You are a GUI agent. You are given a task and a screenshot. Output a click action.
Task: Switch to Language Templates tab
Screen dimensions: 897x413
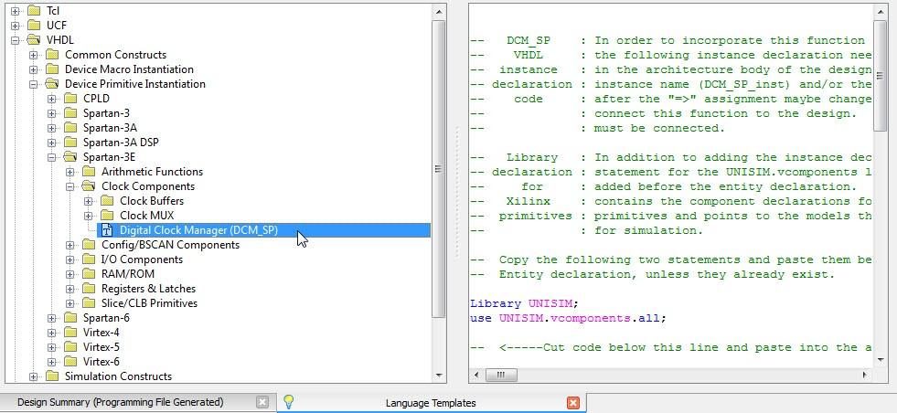pyautogui.click(x=431, y=403)
